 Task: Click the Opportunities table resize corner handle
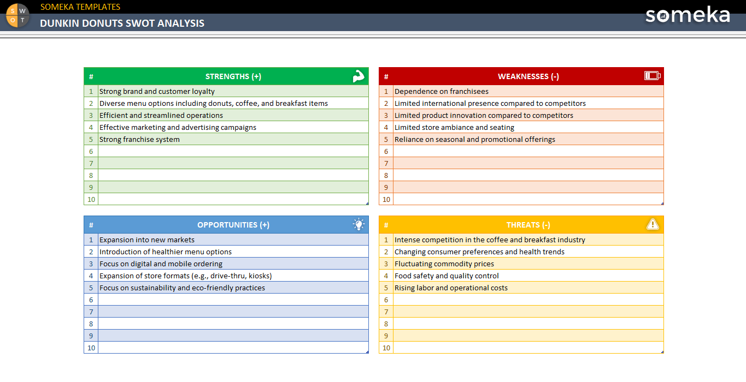click(367, 352)
